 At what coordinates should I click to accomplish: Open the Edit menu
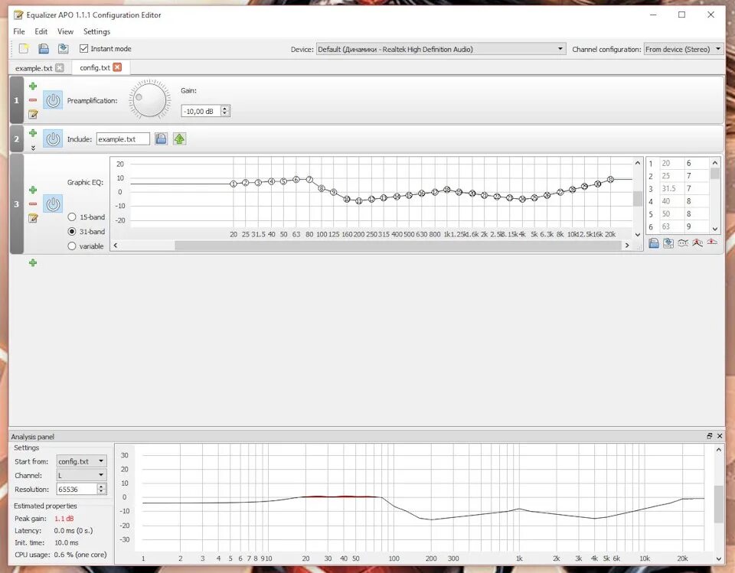click(x=41, y=31)
